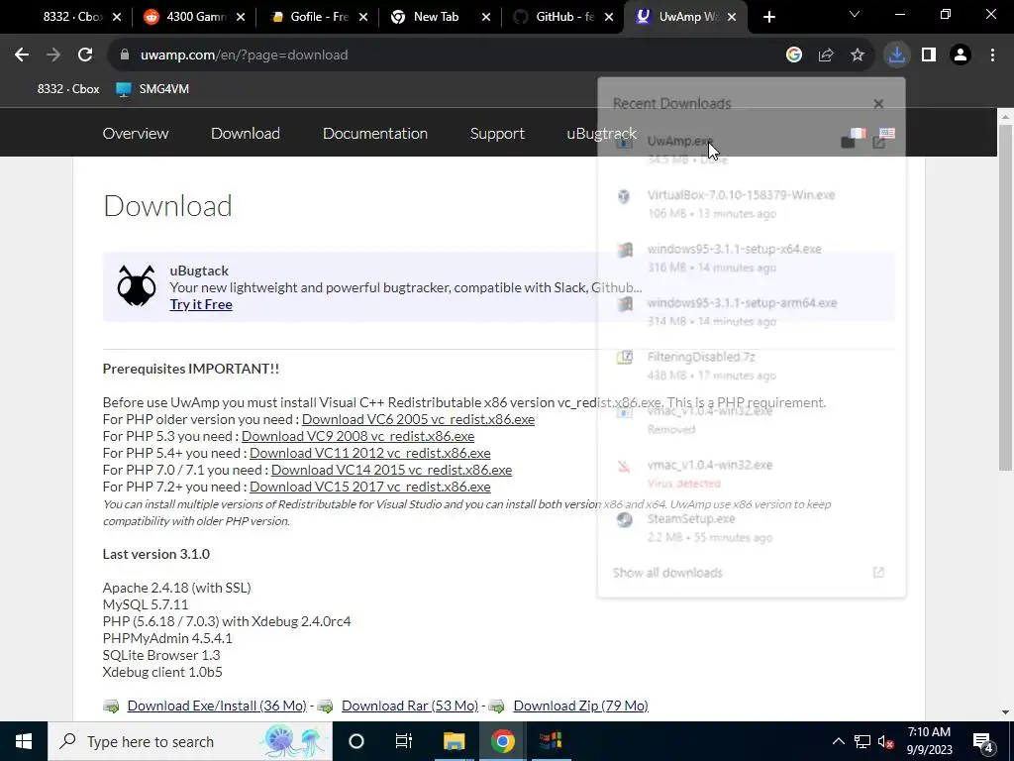
Task: Download VC11 2012 vc_redist.x86.exe
Action: click(370, 453)
